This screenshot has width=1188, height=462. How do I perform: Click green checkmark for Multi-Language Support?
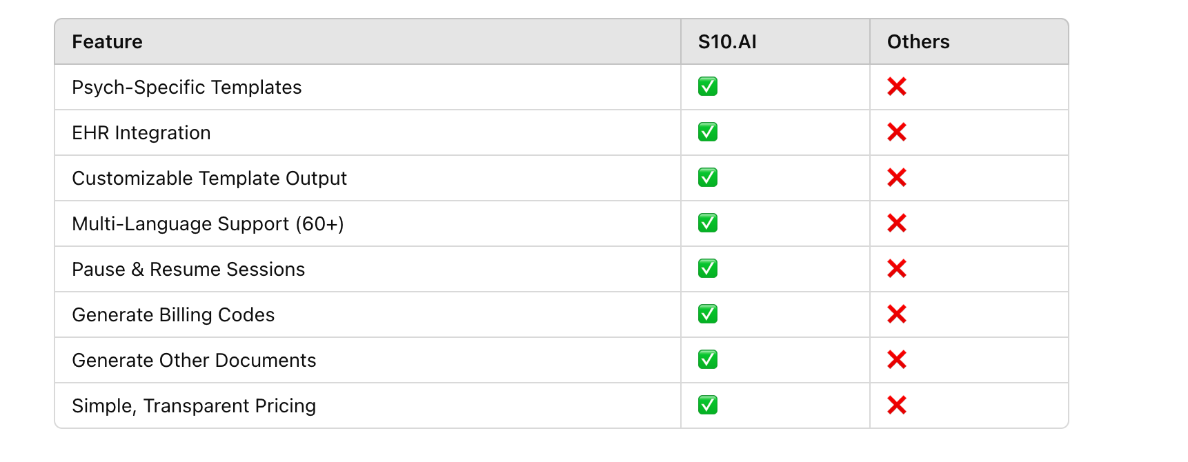tap(708, 223)
